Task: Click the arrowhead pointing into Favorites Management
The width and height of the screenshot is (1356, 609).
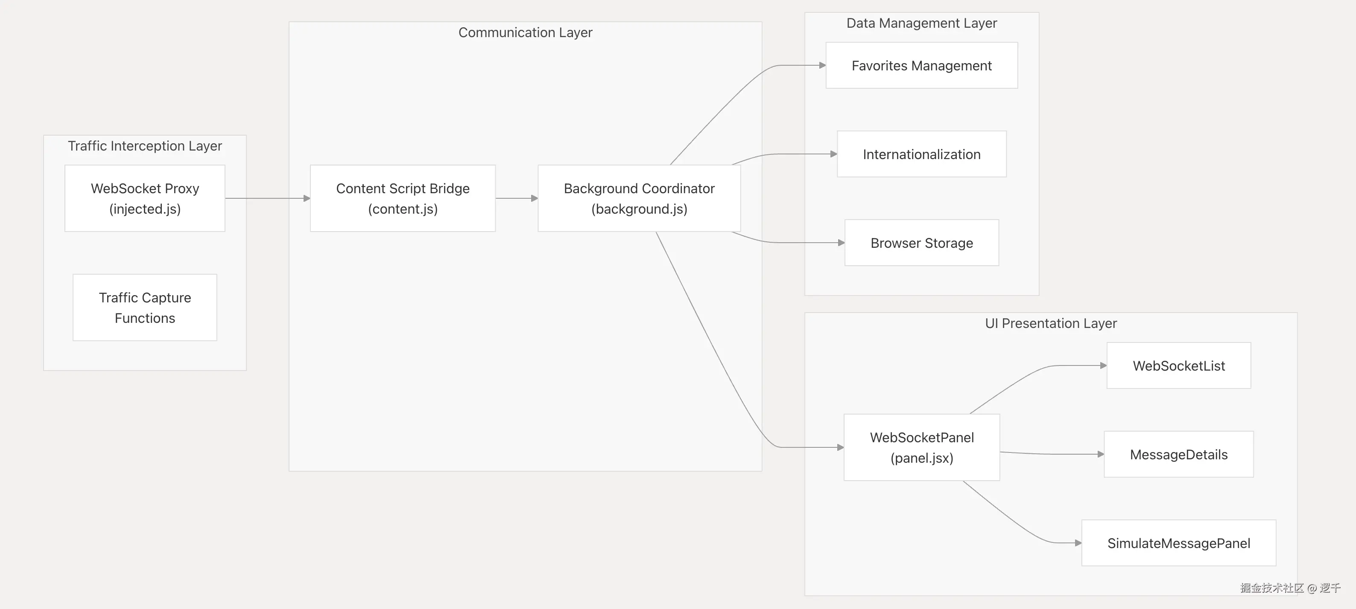Action: pos(822,65)
